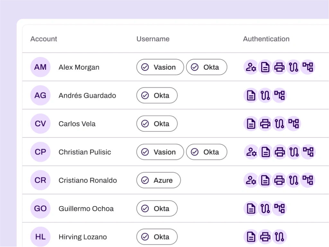
Task: Click the Authentication column header
Action: 266,39
